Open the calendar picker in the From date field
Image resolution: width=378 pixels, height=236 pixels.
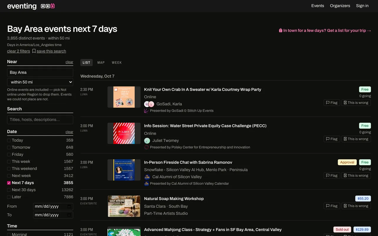pos(69,206)
